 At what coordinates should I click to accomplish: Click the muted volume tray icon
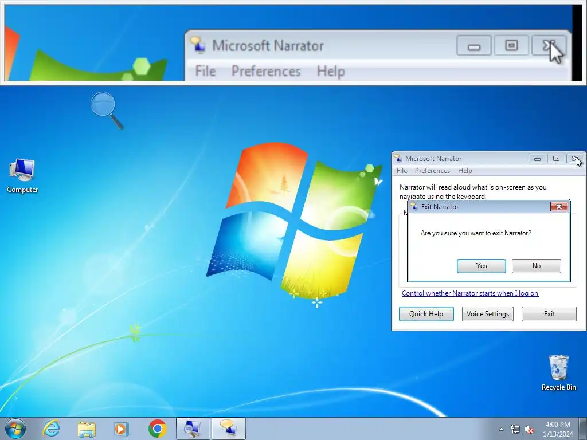pos(529,429)
